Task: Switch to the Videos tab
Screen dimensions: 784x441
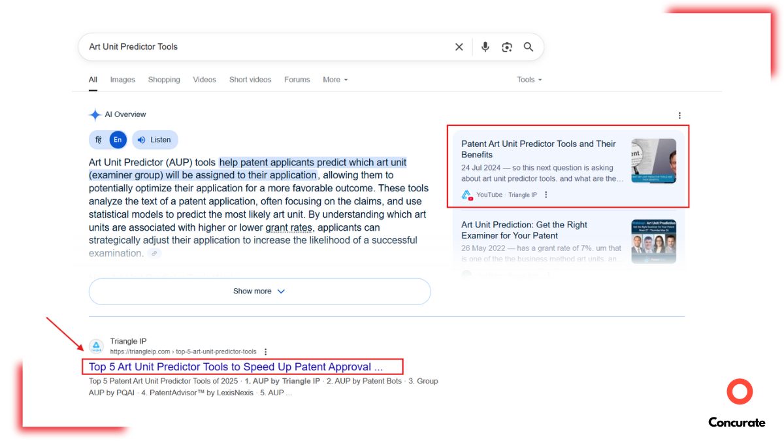Action: [204, 80]
